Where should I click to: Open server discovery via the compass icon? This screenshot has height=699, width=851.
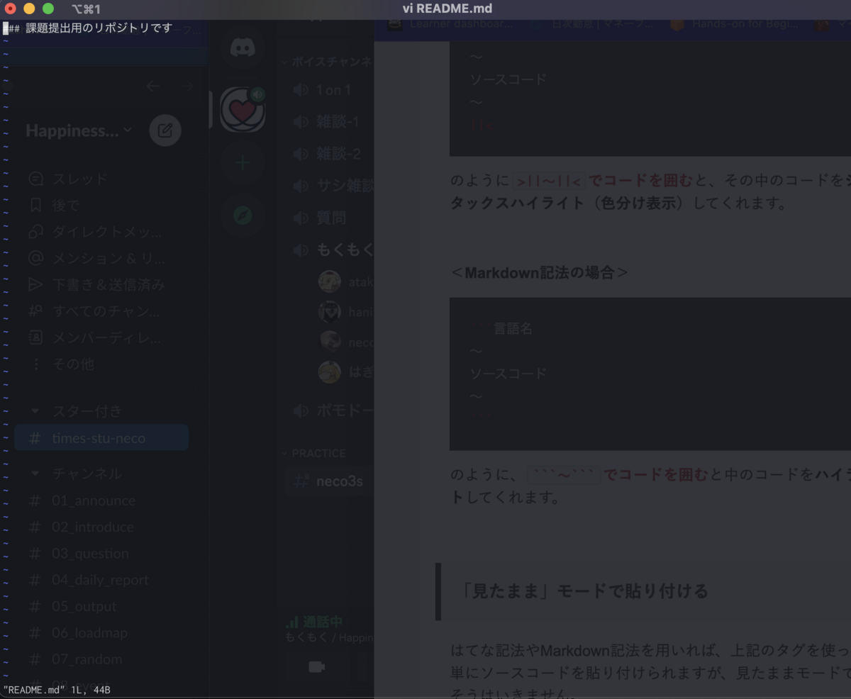[x=243, y=216]
